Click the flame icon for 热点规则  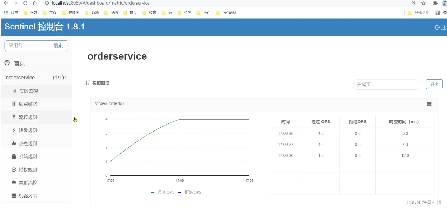coord(14,143)
